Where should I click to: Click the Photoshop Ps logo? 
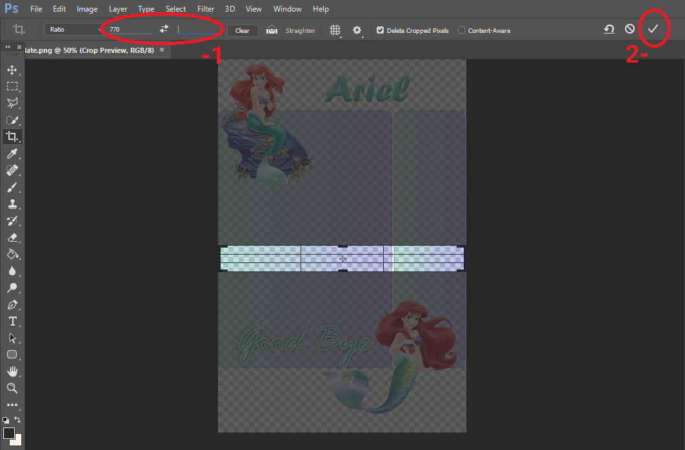[12, 8]
